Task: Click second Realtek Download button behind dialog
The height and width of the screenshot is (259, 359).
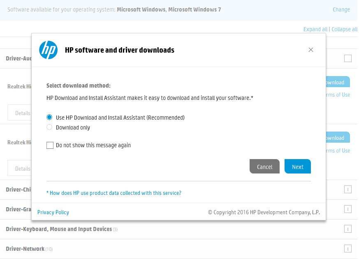Action: [x=338, y=137]
